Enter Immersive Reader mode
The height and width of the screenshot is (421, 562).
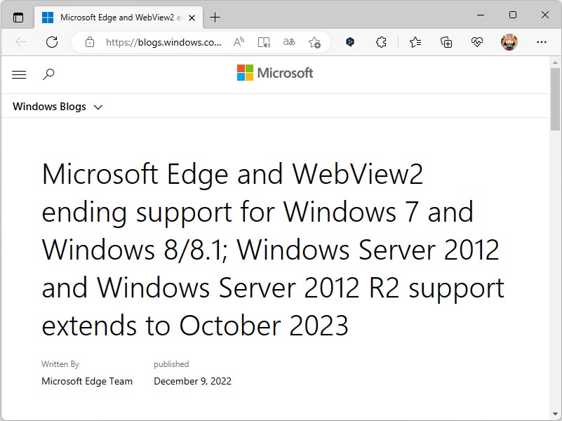pos(264,42)
